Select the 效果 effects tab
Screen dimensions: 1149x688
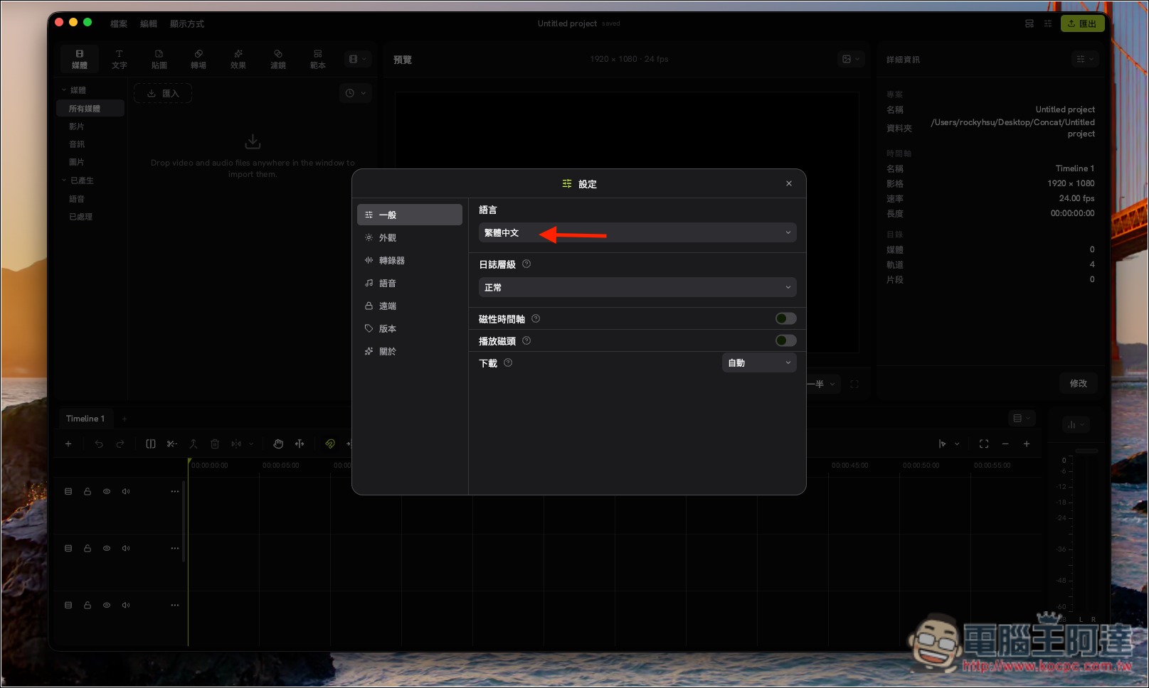[x=238, y=60]
